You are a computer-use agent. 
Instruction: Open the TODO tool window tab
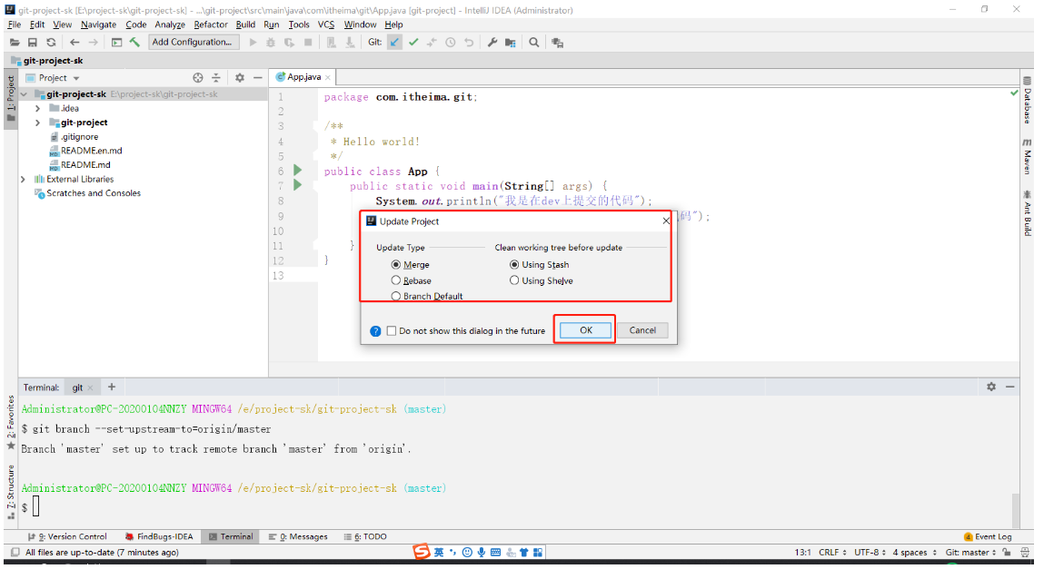(x=365, y=536)
